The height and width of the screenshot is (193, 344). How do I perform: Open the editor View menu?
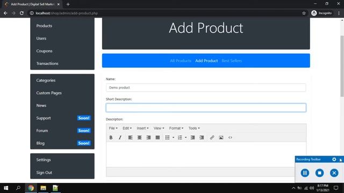tap(159, 128)
